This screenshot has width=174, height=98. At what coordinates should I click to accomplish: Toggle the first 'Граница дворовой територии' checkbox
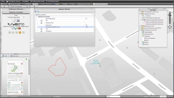[x=143, y=20]
